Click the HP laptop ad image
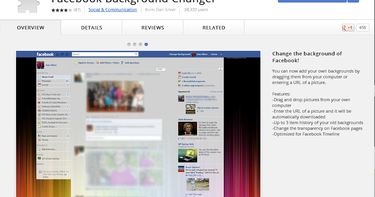Screen dimensions: 375x197 [187, 155]
